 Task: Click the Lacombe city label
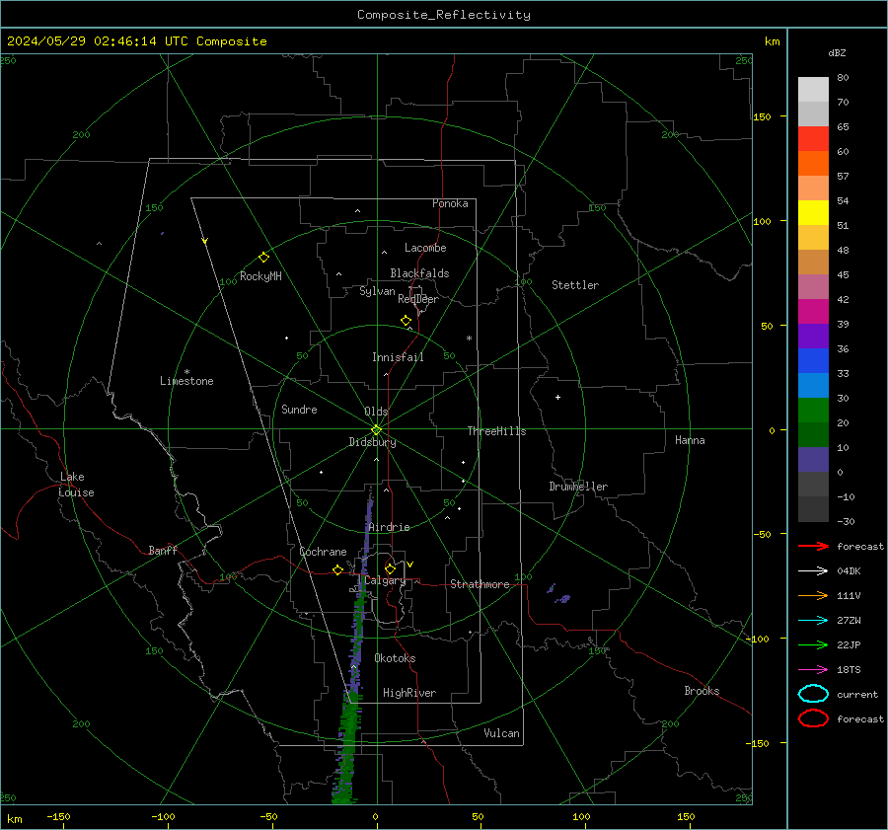425,248
